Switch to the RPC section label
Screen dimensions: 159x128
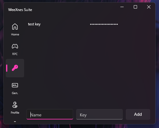[15, 54]
